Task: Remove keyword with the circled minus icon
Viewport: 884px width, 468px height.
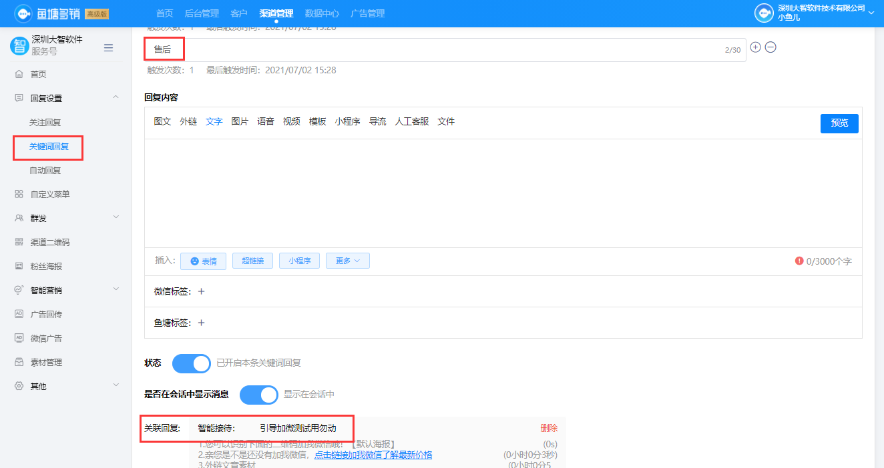Action: (x=770, y=47)
